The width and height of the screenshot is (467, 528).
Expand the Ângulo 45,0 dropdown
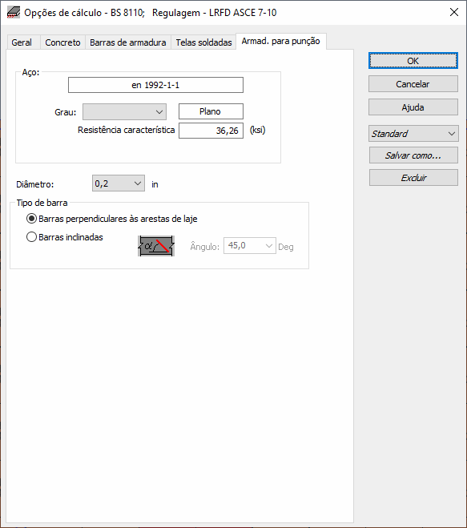pyautogui.click(x=250, y=246)
